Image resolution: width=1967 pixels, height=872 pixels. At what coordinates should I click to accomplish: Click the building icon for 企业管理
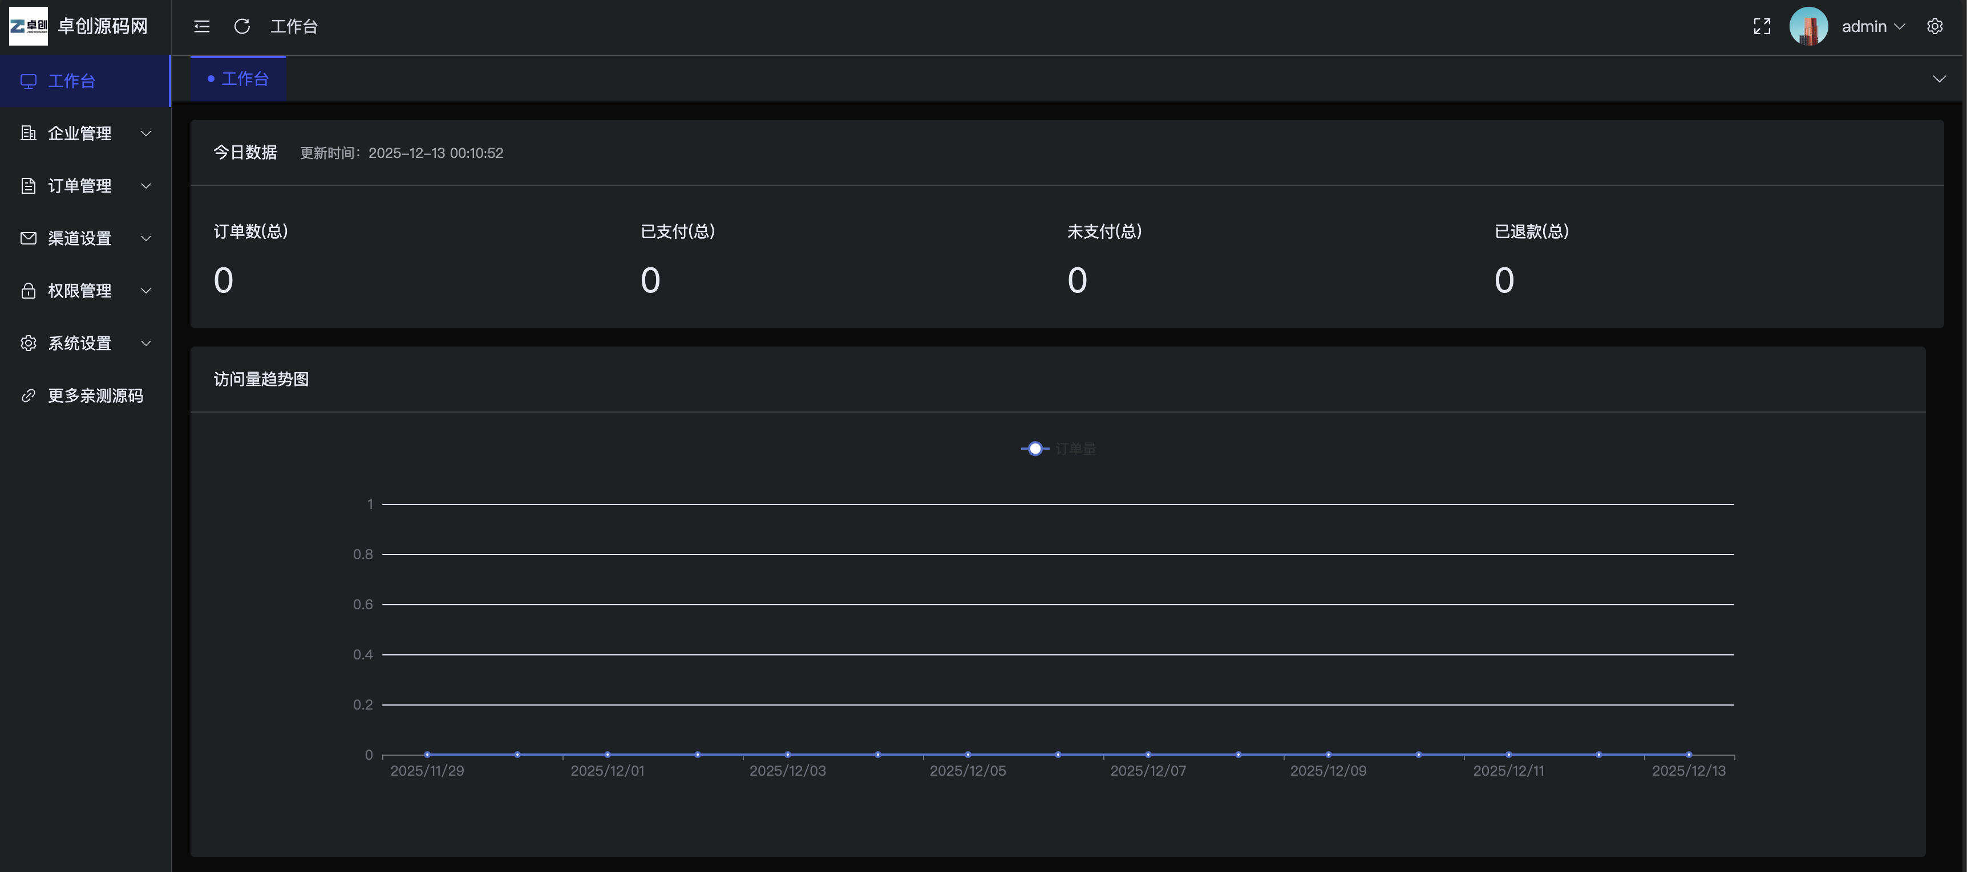coord(29,133)
